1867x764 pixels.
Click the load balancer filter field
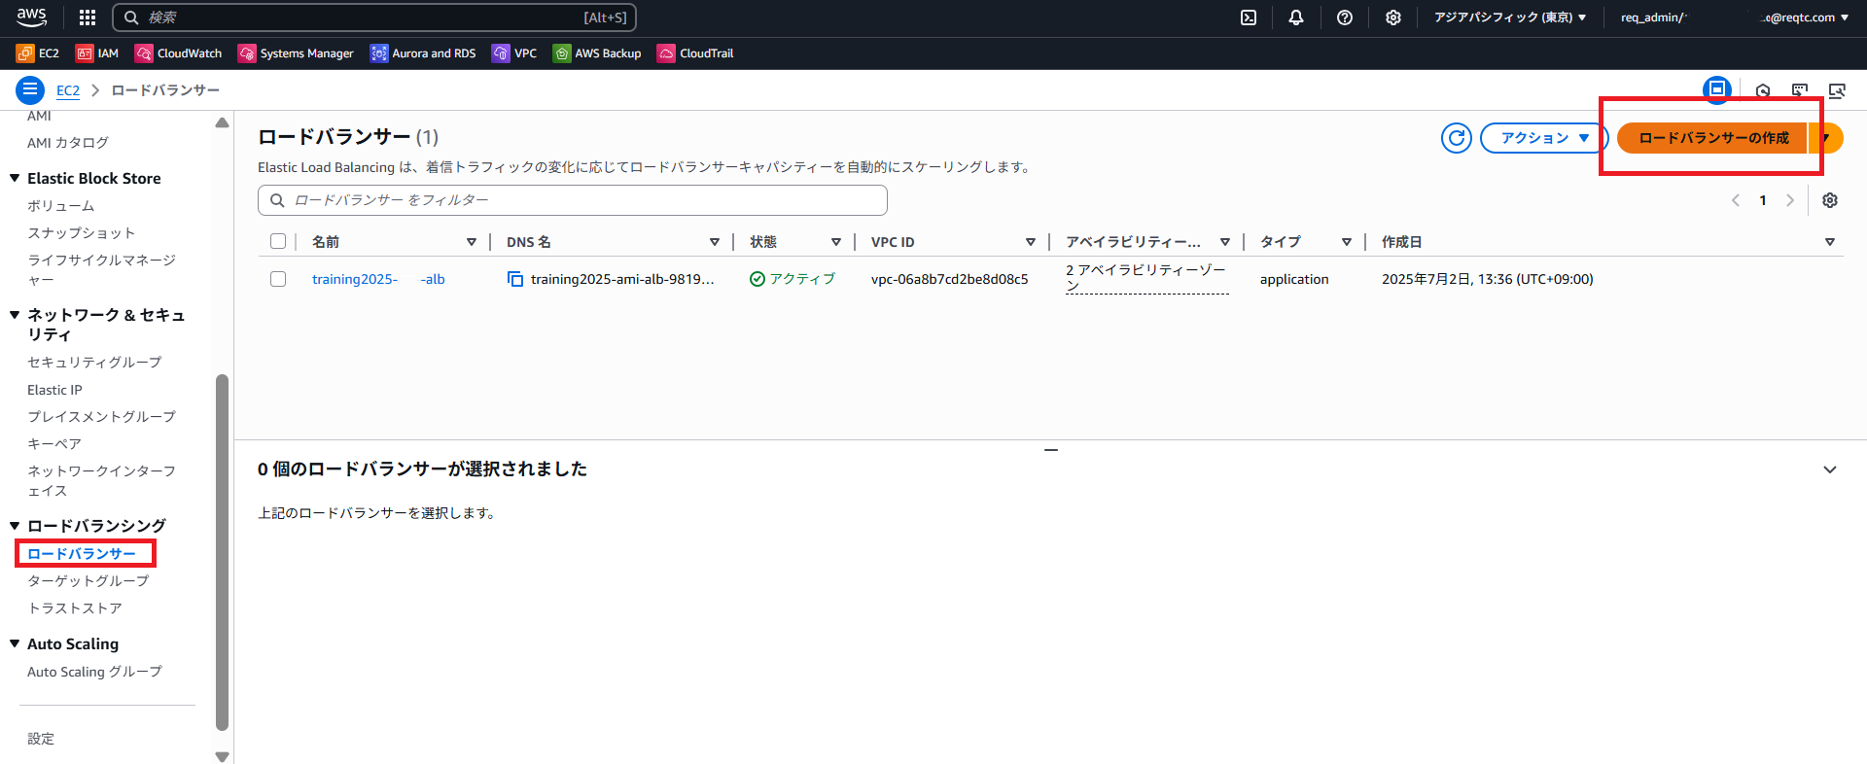[573, 200]
